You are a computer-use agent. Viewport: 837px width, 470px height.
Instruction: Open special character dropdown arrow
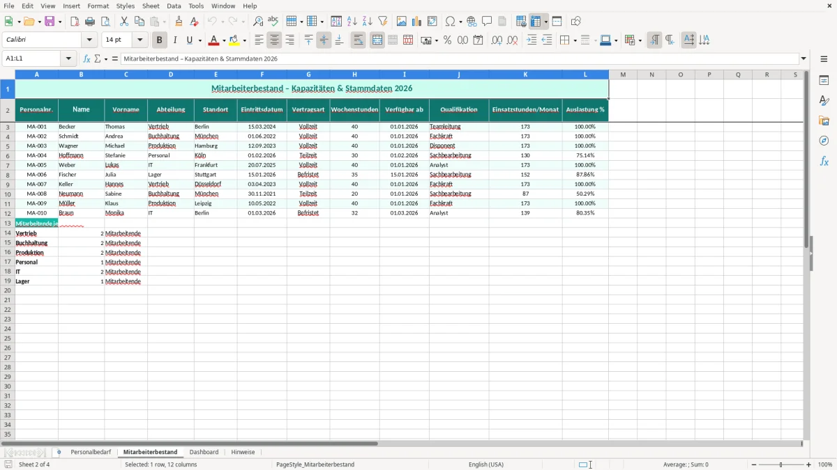(x=461, y=22)
